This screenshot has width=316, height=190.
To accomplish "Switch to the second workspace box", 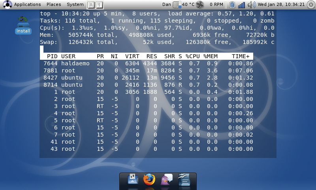I will (99, 5).
